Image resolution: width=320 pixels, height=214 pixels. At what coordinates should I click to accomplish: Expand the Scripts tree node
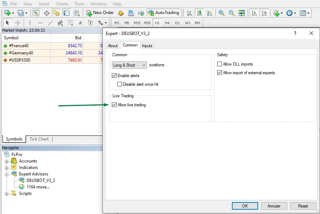(7, 194)
